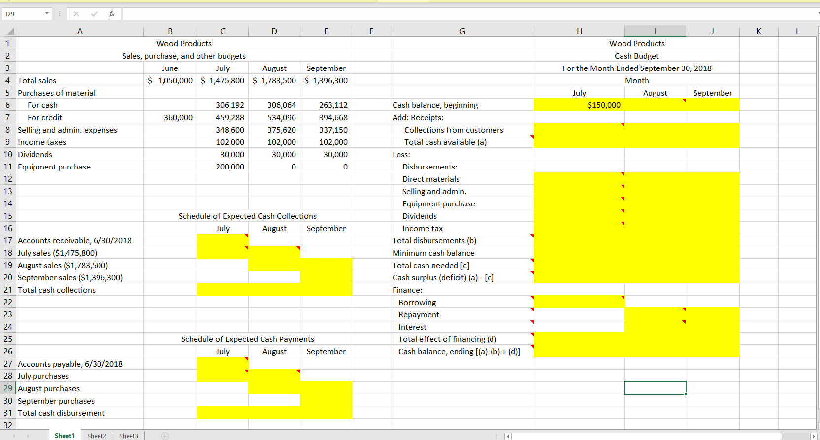Select the September total sales $1,396,300 cell
Image resolution: width=820 pixels, height=440 pixels.
(x=326, y=80)
